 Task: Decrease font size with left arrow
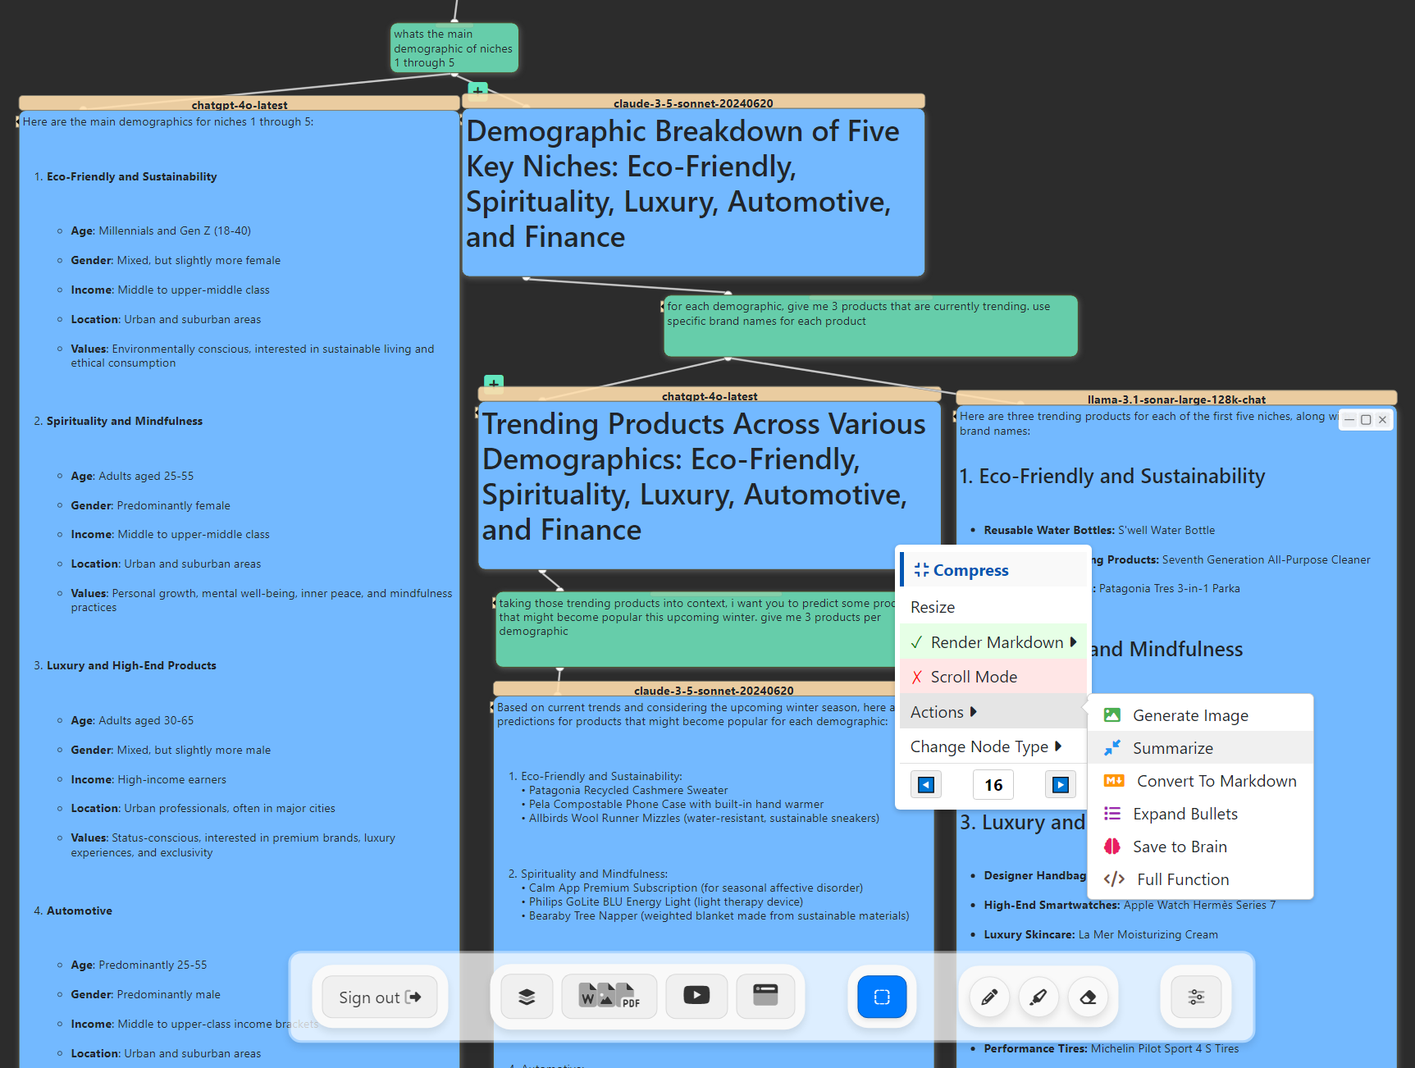(x=926, y=785)
